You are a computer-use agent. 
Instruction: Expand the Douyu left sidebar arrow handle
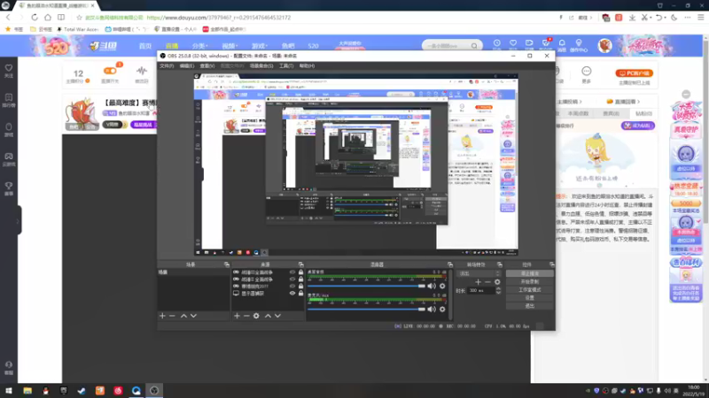pos(19,220)
